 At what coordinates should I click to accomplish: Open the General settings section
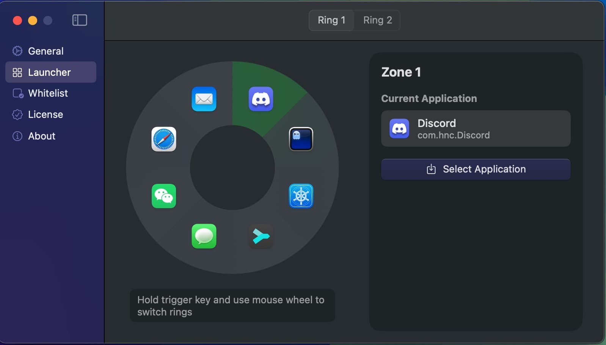(46, 51)
